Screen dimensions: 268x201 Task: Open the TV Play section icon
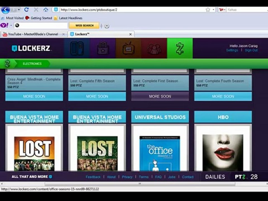128,48
